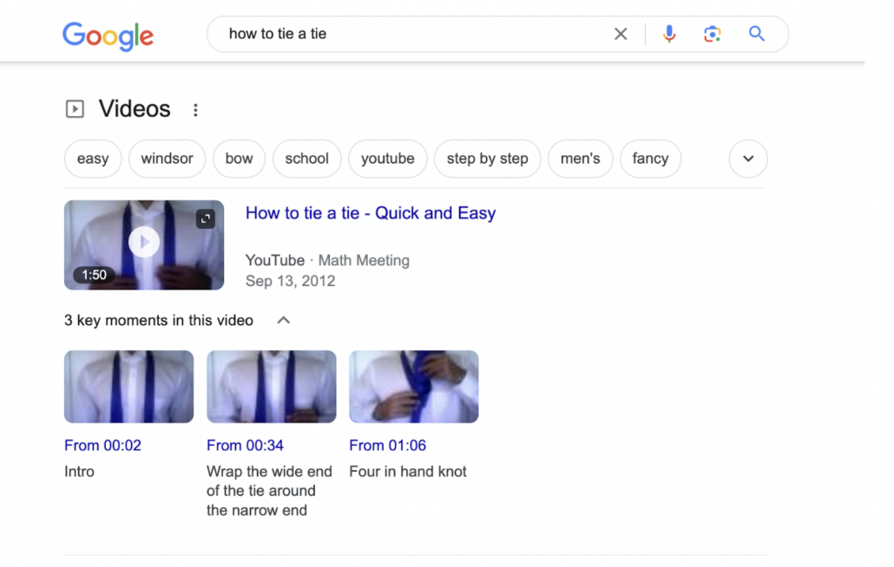Select the 'easy' filter chip
Screen dimensions: 894x567
coord(93,159)
